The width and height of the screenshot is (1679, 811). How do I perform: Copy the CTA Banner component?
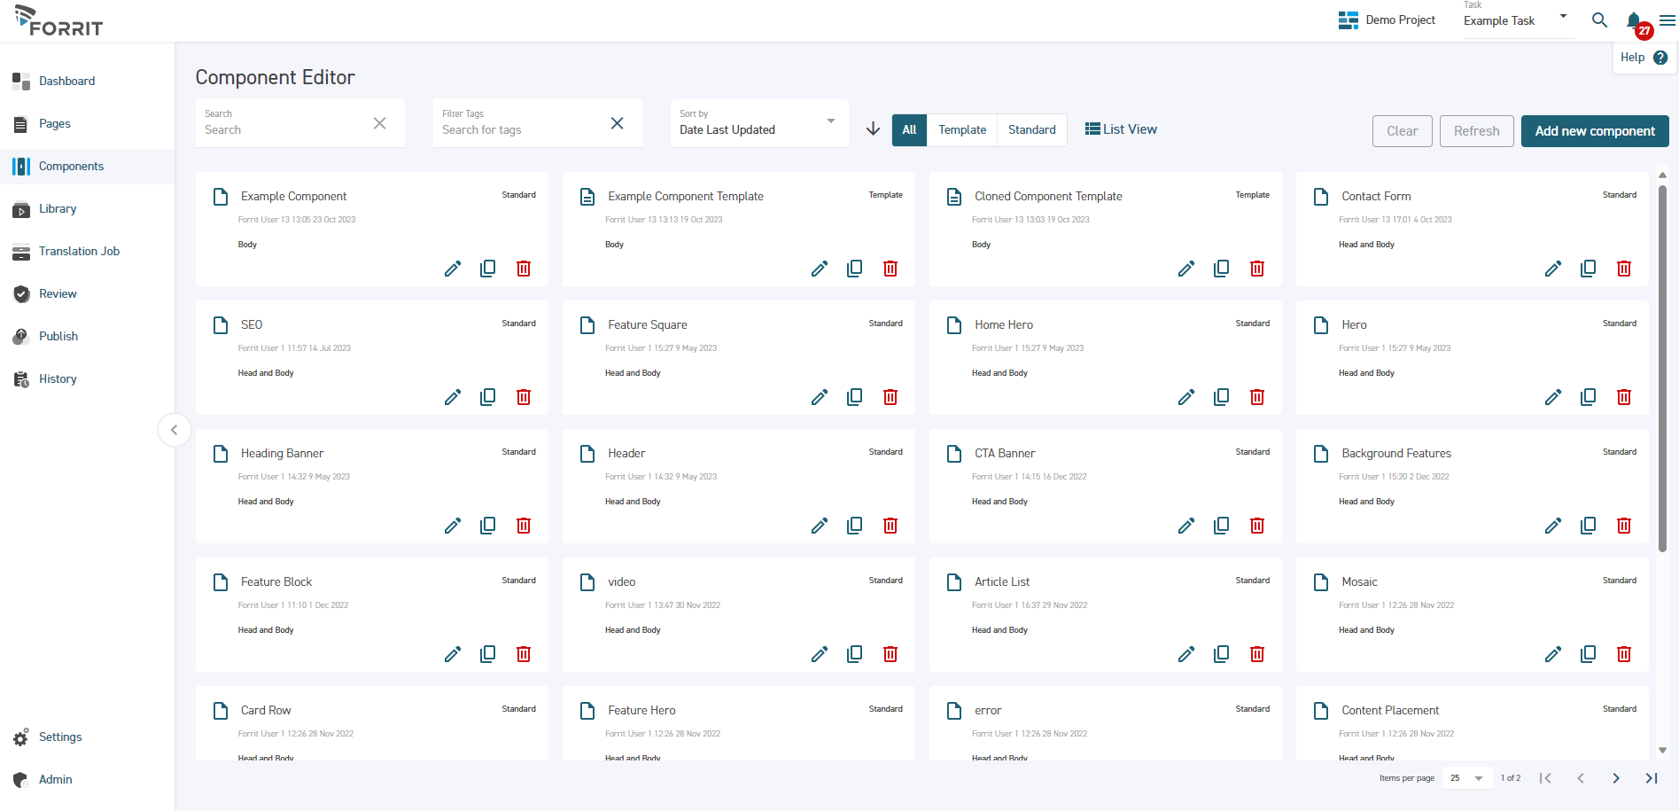1221,525
